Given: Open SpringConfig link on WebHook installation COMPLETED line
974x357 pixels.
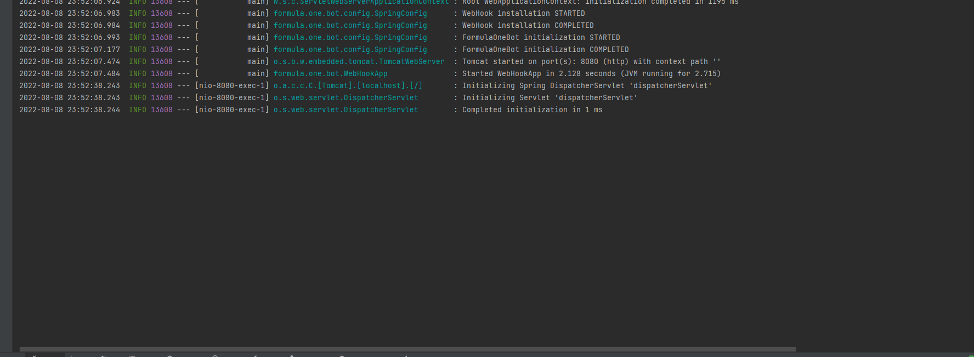Looking at the screenshot, I should coord(350,25).
